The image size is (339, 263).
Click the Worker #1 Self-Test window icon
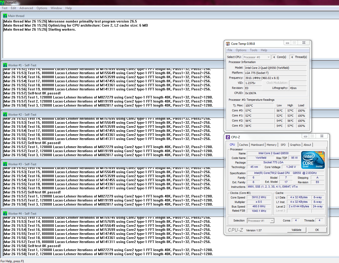point(5,65)
